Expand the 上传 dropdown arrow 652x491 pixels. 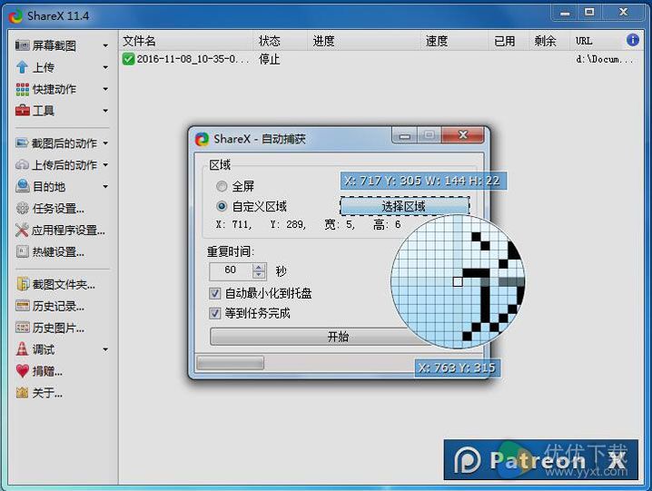(x=105, y=67)
